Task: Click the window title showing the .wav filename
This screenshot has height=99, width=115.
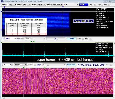Action: pos(23,1)
